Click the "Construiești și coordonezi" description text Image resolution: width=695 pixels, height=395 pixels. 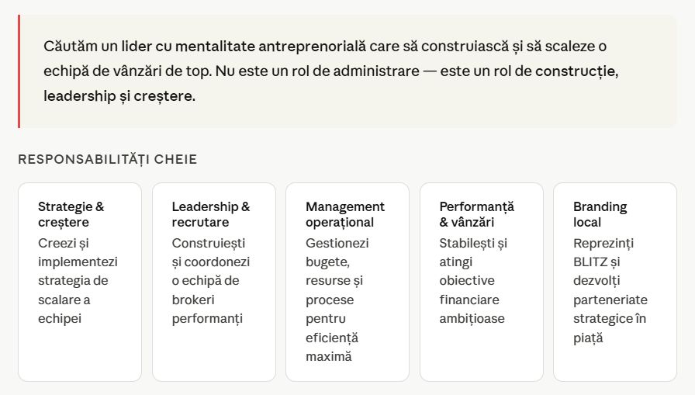click(210, 262)
